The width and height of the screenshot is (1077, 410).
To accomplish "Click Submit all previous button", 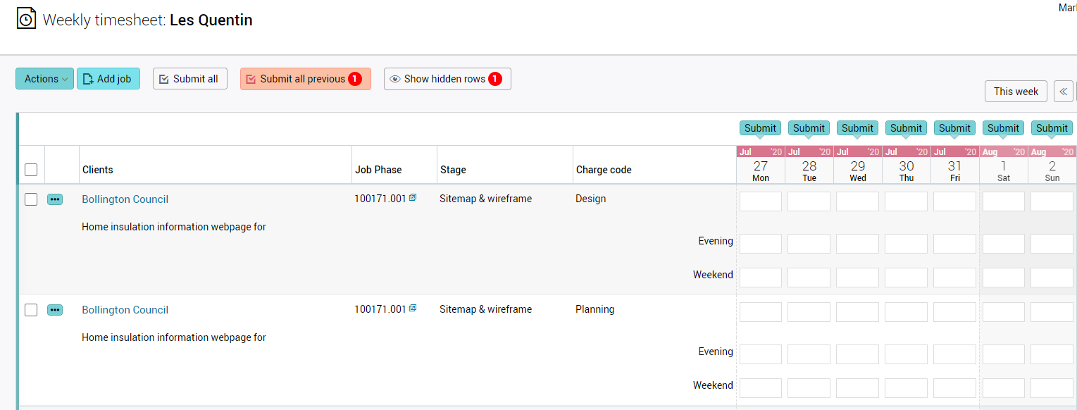I will tap(305, 79).
